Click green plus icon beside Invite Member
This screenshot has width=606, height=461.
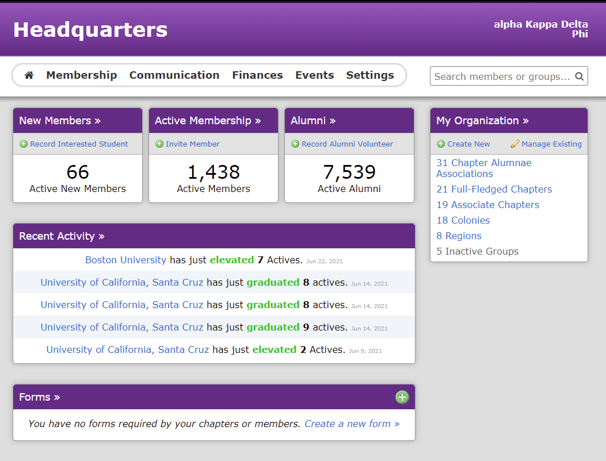tap(159, 144)
